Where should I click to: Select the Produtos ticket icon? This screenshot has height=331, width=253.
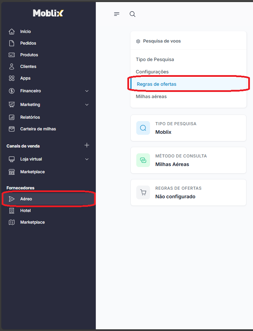12,55
